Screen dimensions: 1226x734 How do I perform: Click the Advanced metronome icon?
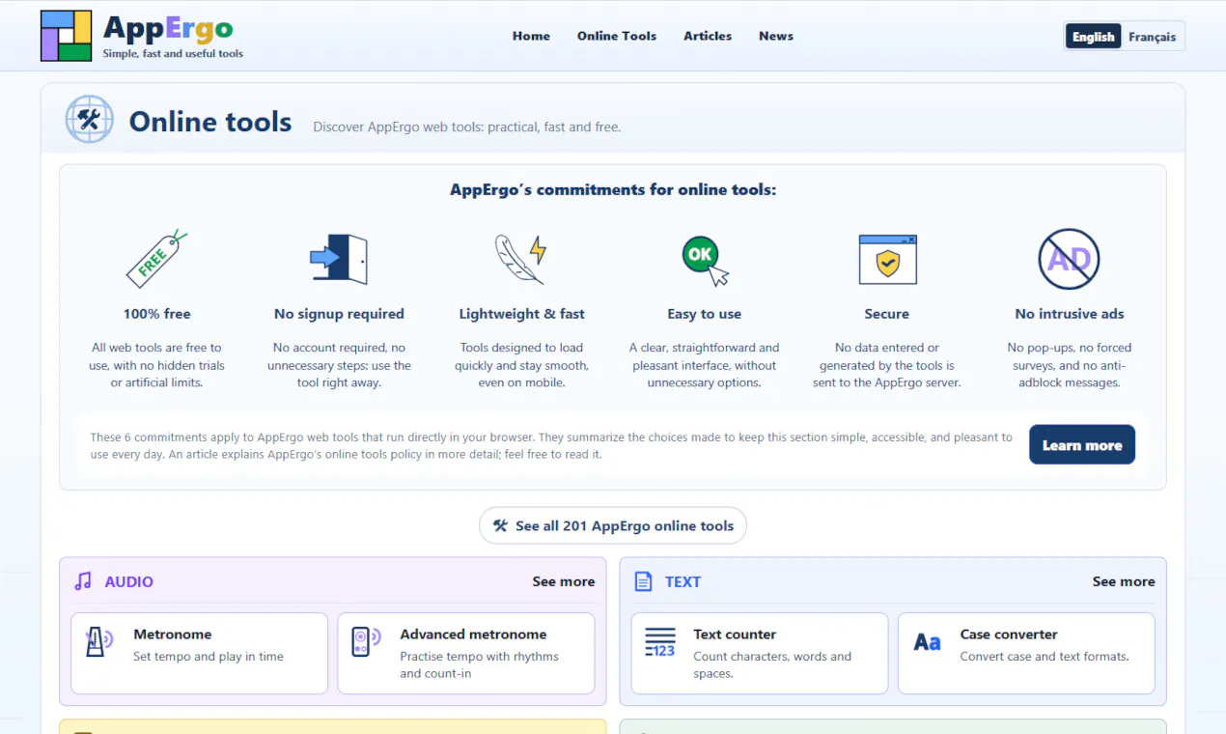click(x=366, y=642)
